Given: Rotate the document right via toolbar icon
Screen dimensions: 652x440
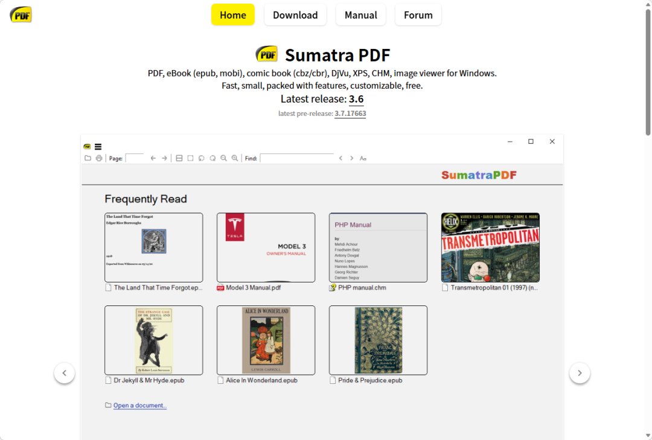Looking at the screenshot, I should point(213,158).
